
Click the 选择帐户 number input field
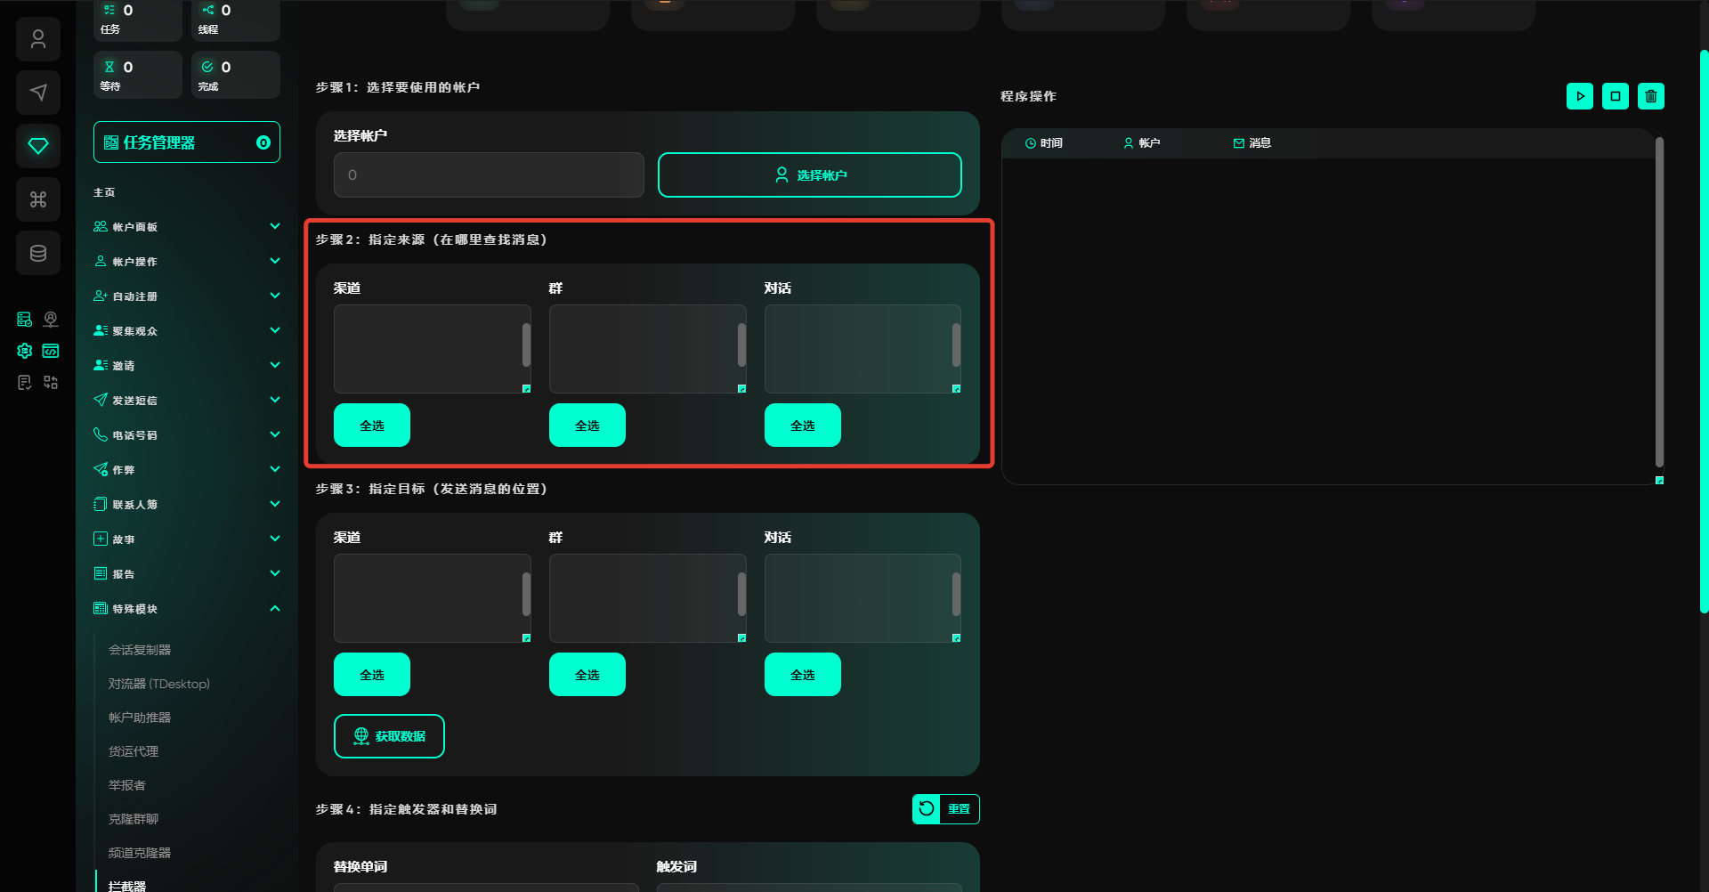[489, 175]
